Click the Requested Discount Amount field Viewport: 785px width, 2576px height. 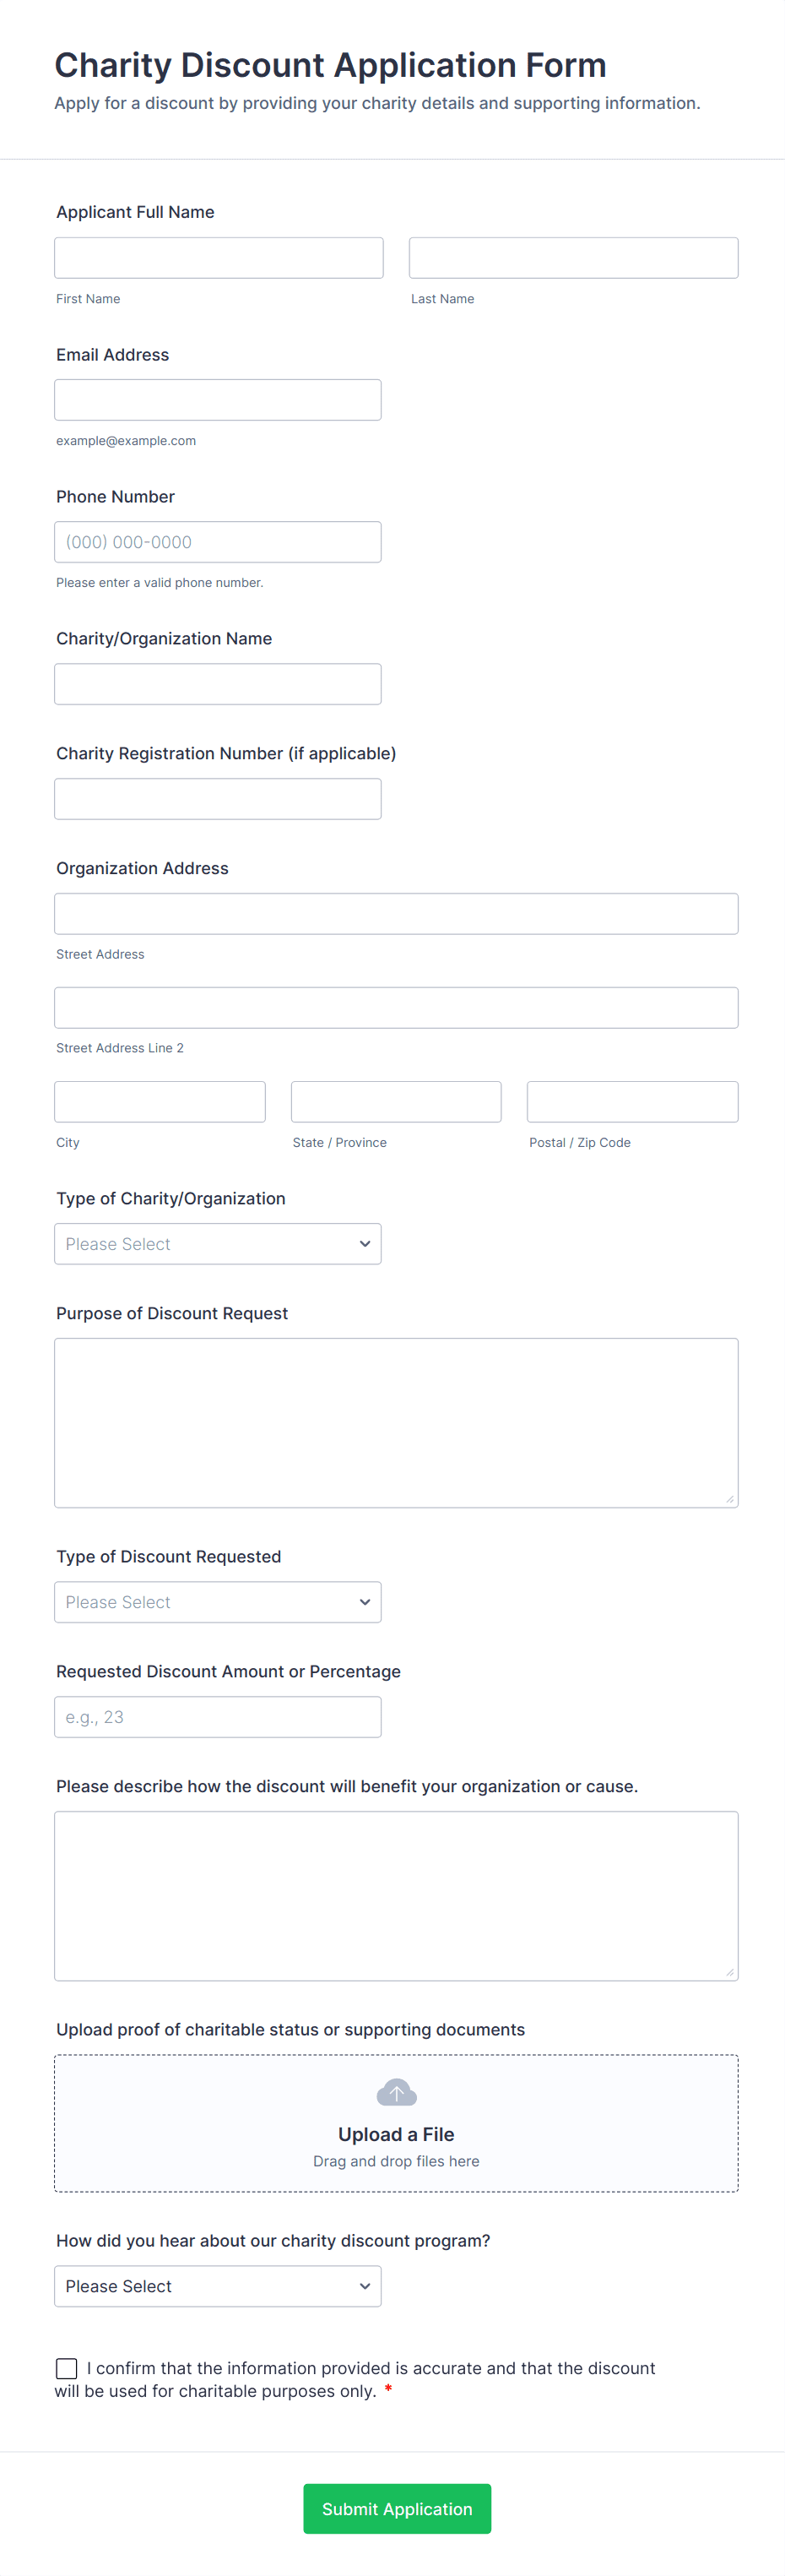click(x=217, y=1717)
